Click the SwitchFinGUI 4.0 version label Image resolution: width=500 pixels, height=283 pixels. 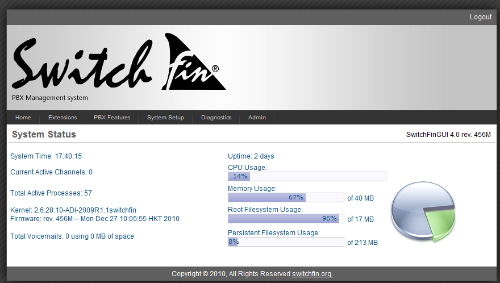tap(448, 135)
